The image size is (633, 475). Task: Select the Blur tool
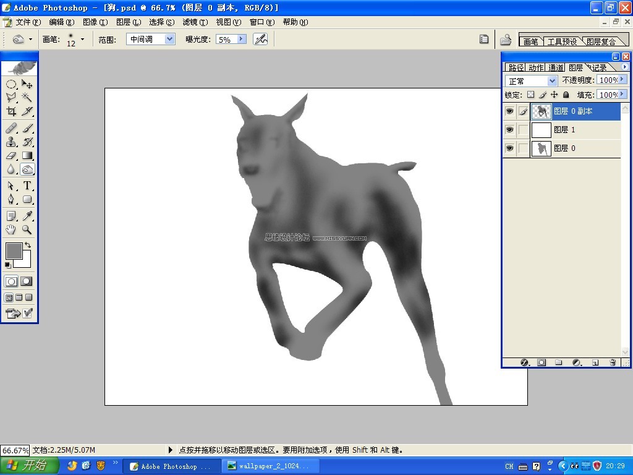[x=11, y=169]
